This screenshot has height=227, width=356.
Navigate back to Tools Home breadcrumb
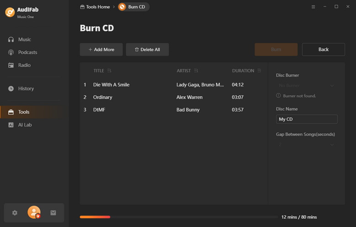pos(95,7)
